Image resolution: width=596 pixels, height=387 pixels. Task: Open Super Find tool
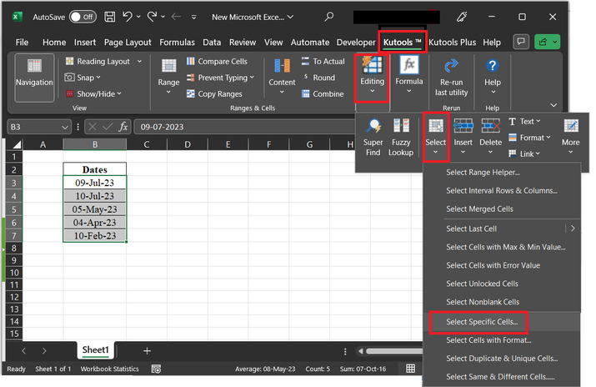(x=373, y=137)
